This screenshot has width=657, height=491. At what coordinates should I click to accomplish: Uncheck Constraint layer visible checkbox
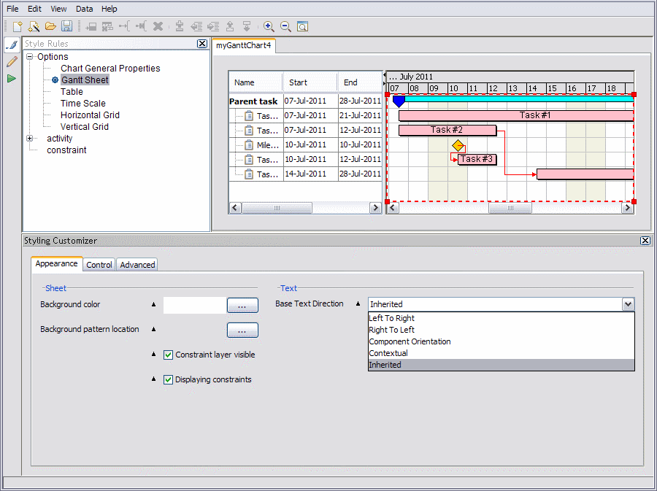(168, 355)
